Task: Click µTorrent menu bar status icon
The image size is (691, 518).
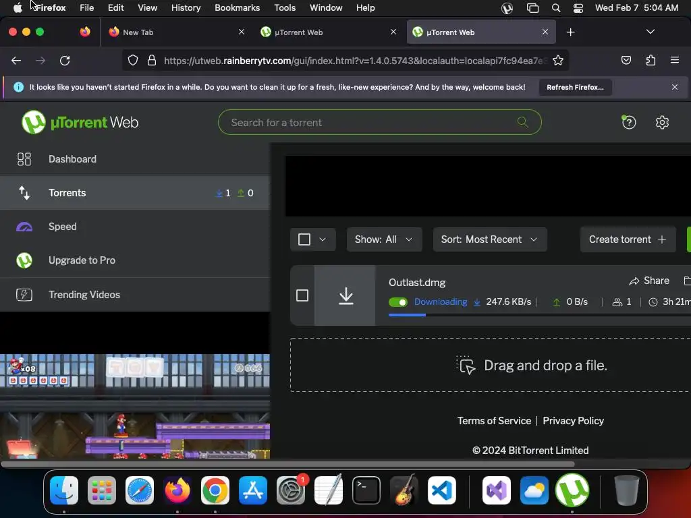Action: pyautogui.click(x=507, y=8)
